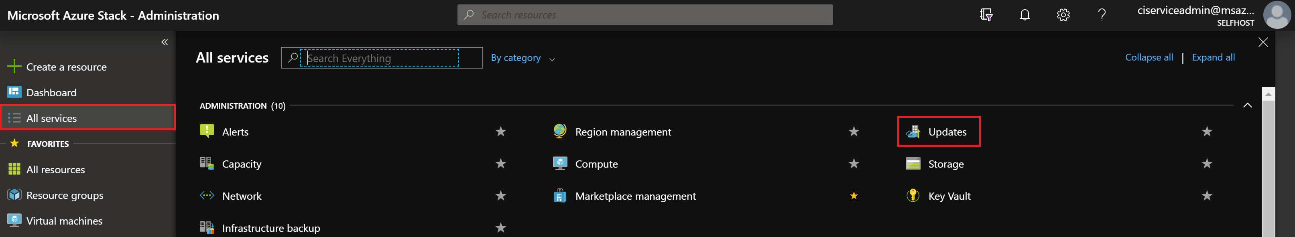Focus the Search resources field
1295x237 pixels.
click(644, 15)
